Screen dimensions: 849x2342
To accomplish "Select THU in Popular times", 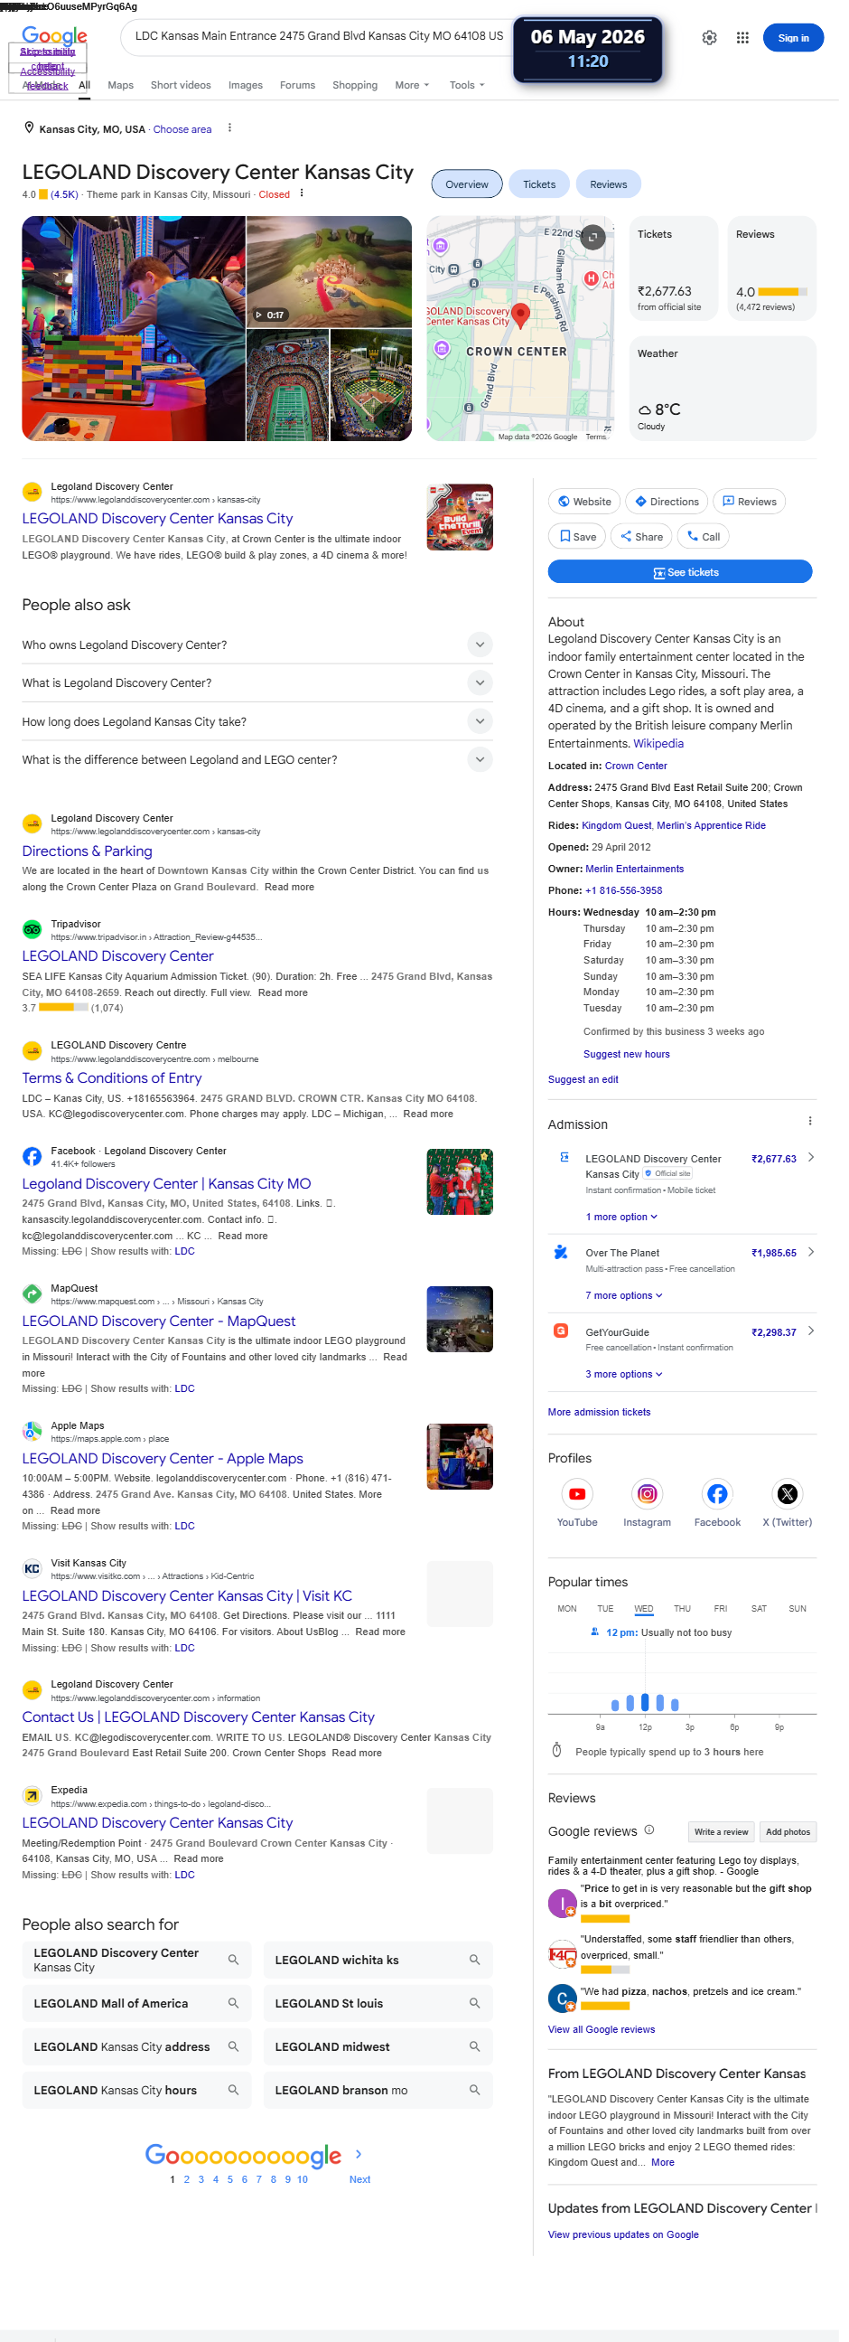I will coord(683,1609).
